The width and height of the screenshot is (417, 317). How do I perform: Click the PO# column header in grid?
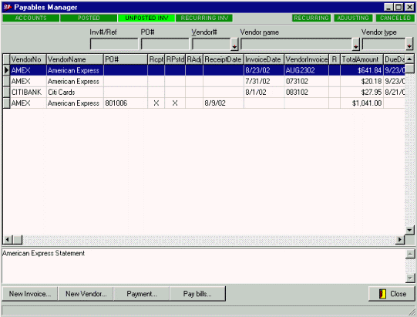click(126, 59)
